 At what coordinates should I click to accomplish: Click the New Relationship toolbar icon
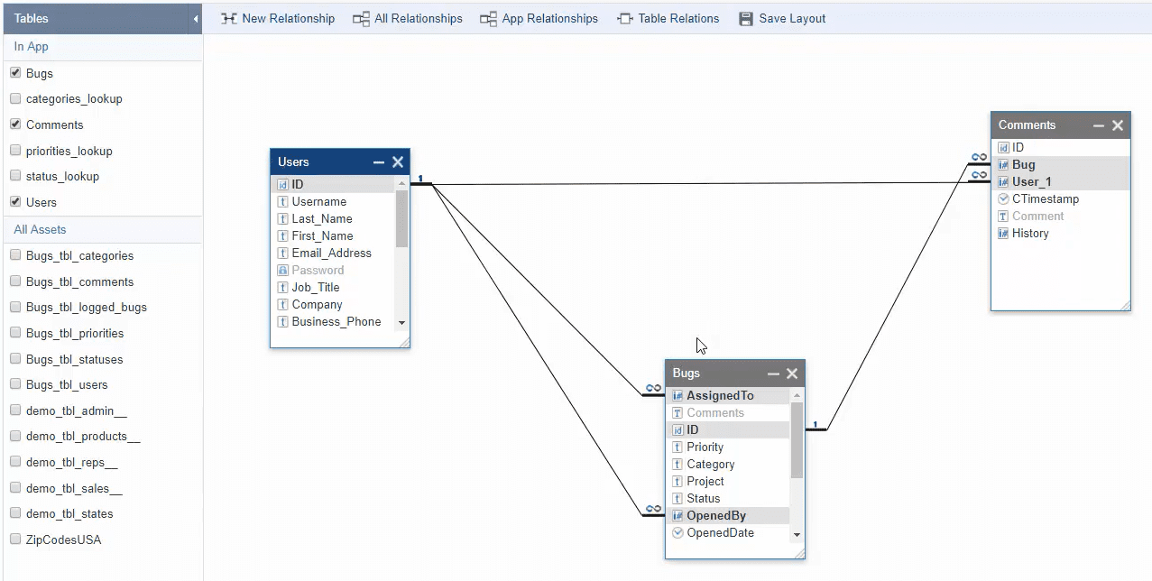click(229, 19)
